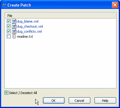120x108 pixels.
Task: Select the dug_blame.xml file name
Action: click(x=28, y=21)
